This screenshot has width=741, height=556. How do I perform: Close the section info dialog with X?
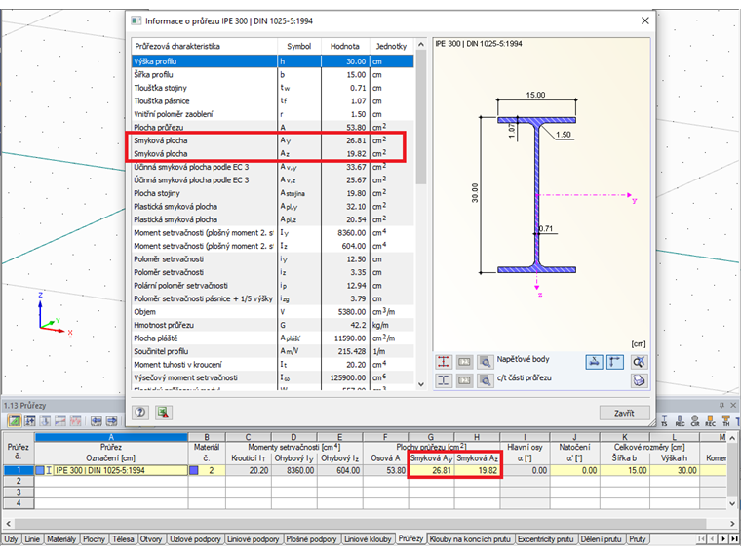pos(645,20)
